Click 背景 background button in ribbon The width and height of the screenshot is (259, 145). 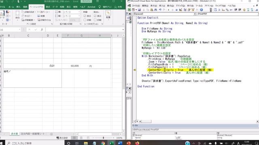coord(41,16)
